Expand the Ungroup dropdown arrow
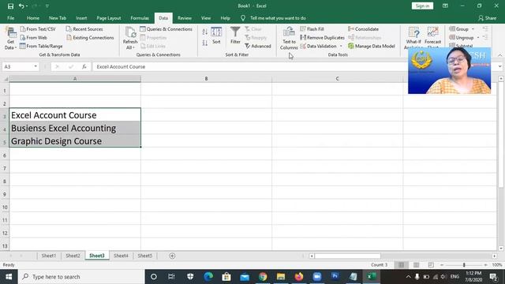 (x=478, y=38)
